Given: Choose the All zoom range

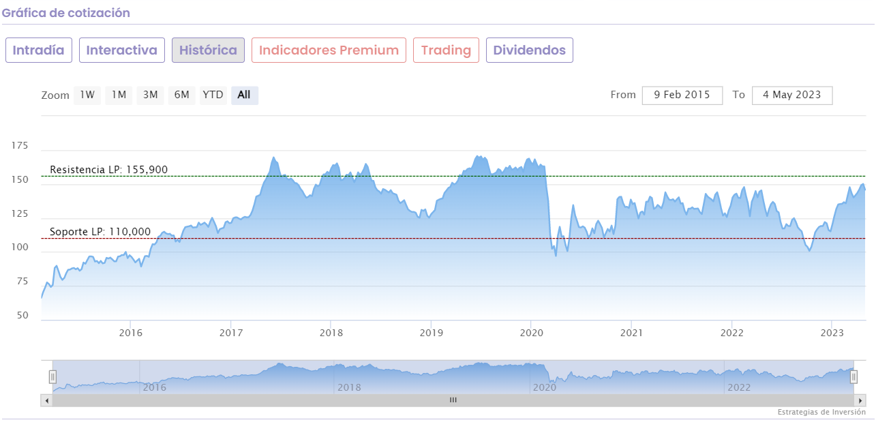Looking at the screenshot, I should click(x=244, y=95).
